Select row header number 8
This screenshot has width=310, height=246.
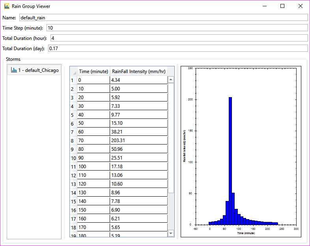[73, 141]
